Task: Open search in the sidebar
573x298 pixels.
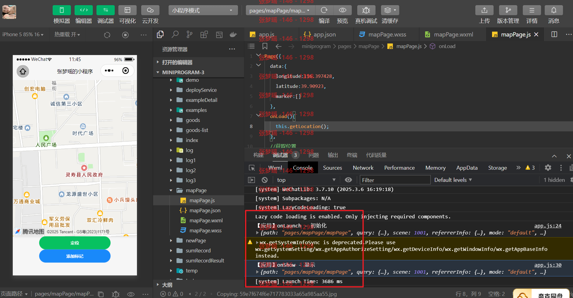Action: pos(175,35)
